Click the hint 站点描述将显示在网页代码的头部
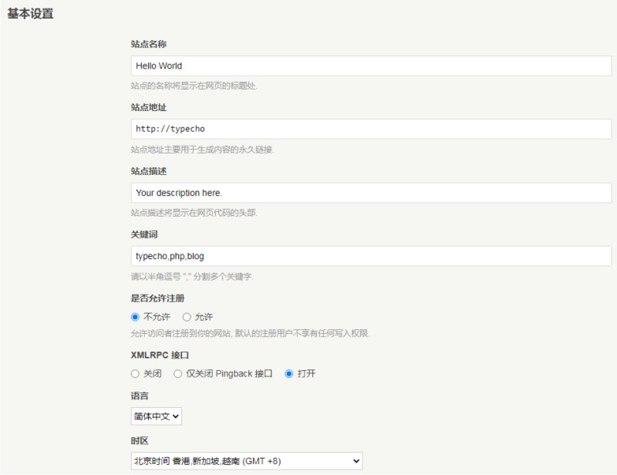Image resolution: width=617 pixels, height=475 pixels. pyautogui.click(x=194, y=213)
